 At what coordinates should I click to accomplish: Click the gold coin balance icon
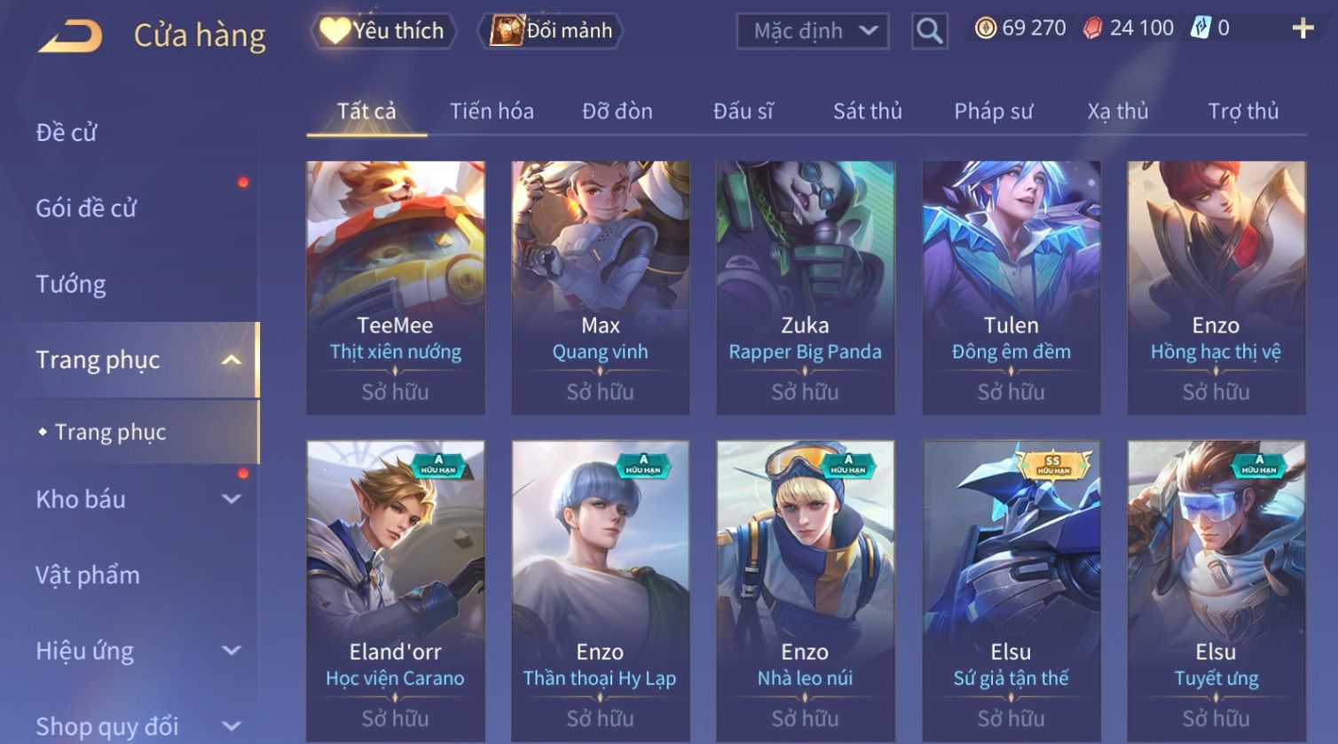coord(985,28)
